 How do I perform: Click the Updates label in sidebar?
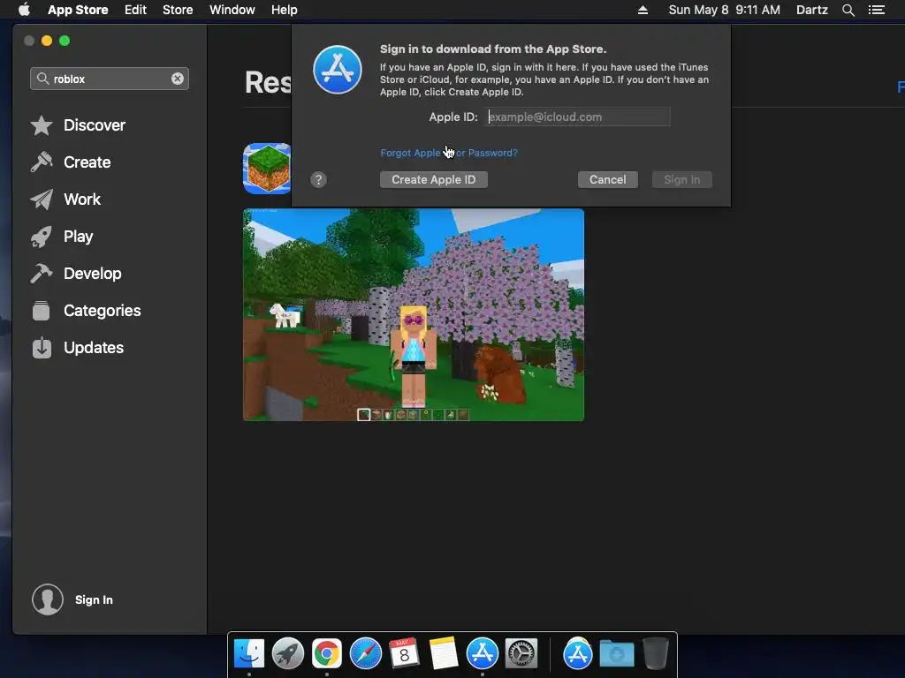coord(94,348)
